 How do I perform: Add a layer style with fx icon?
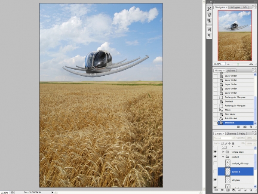pos(222,190)
